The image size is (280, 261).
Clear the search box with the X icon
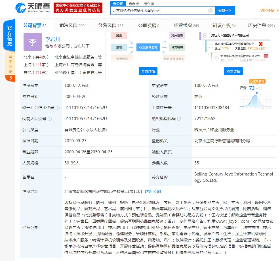pos(210,11)
